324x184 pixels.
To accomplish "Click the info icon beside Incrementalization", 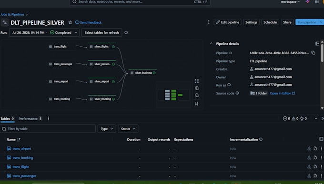I will point(261,139).
